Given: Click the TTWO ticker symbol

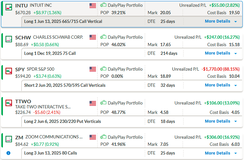Looking at the screenshot, I should click(x=23, y=101).
